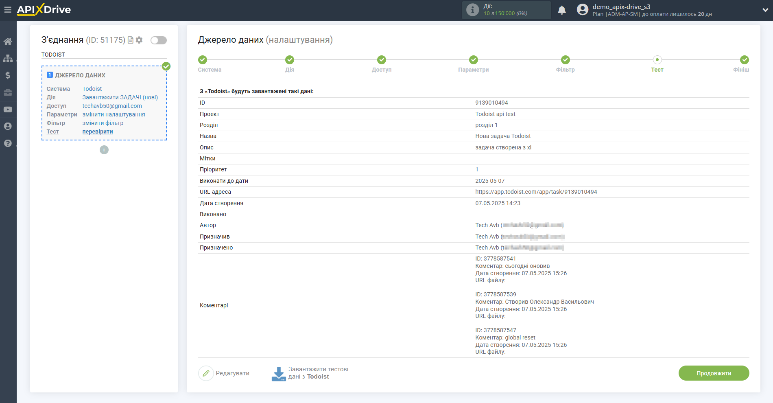Click the task URL https://app.todoist.com/app/task/9139010494

point(536,192)
